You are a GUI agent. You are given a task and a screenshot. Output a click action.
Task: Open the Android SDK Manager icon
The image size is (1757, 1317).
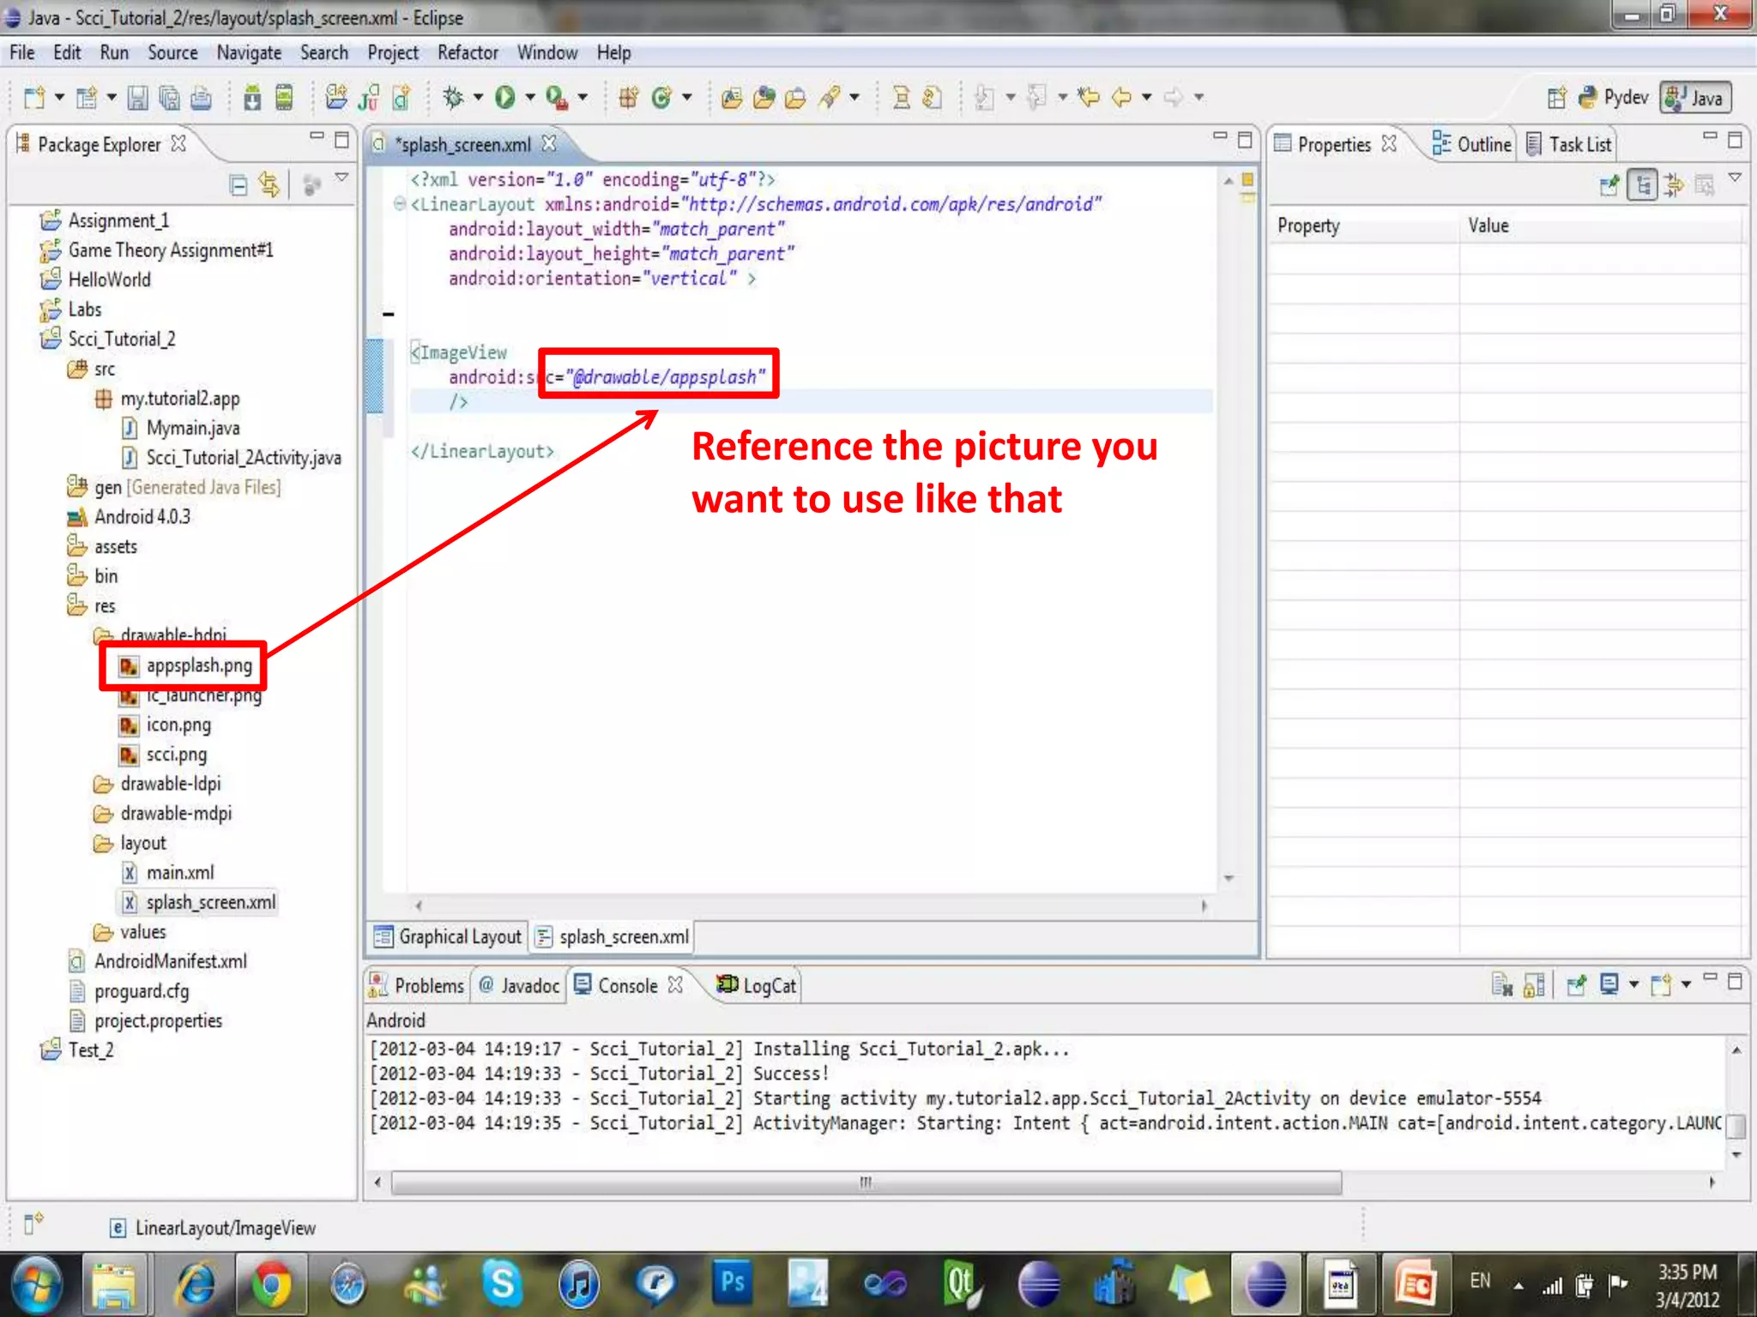(252, 98)
